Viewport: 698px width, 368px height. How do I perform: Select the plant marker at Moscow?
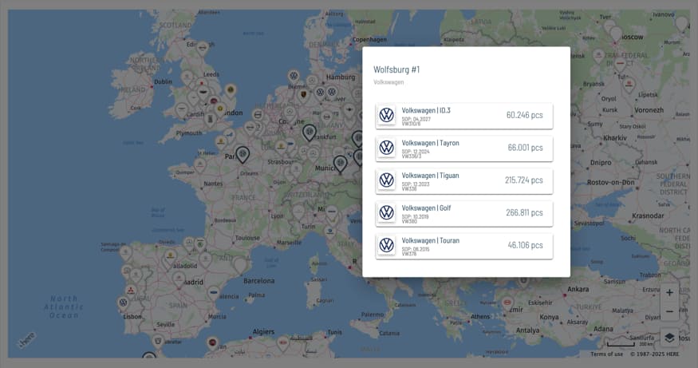616,35
